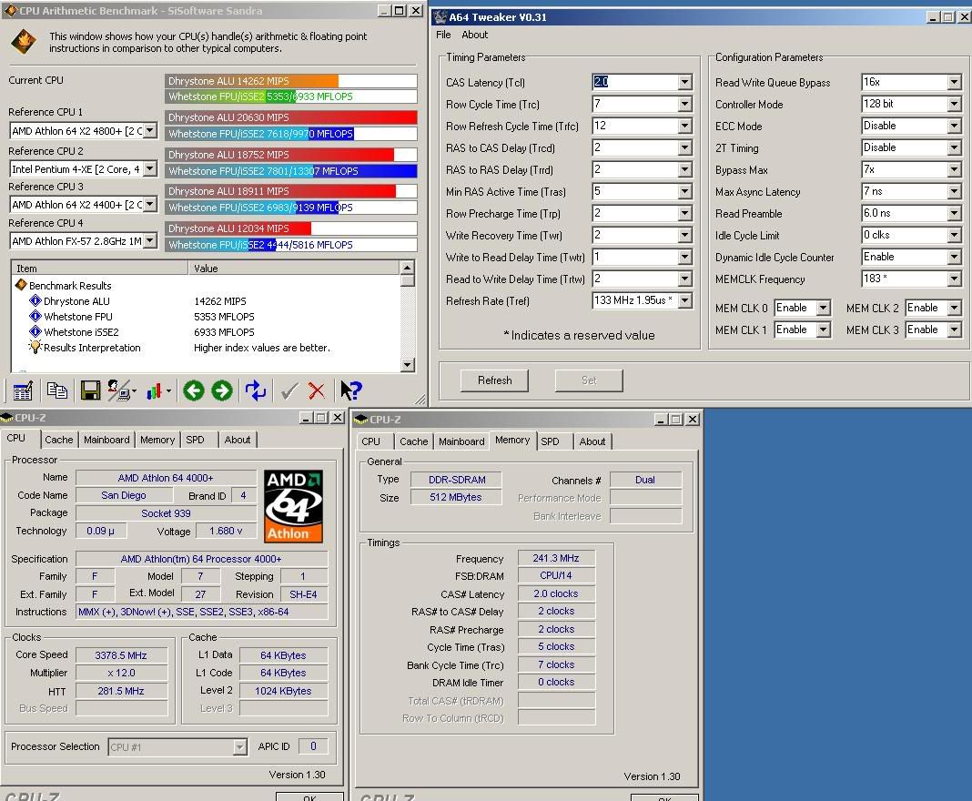Switch to CPU tab in CPU-Z memory window
The image size is (972, 801).
[x=370, y=441]
